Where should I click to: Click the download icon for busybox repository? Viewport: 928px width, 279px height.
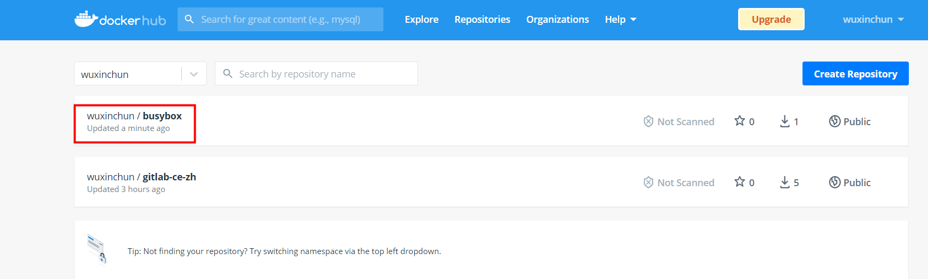click(784, 121)
